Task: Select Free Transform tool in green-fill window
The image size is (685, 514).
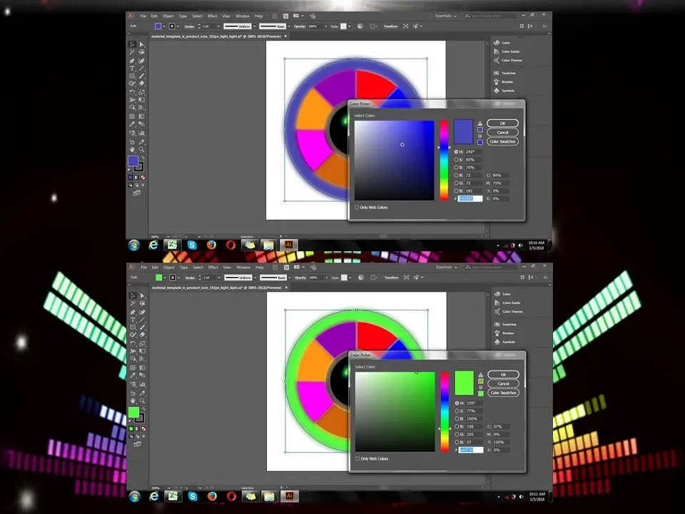Action: [143, 351]
